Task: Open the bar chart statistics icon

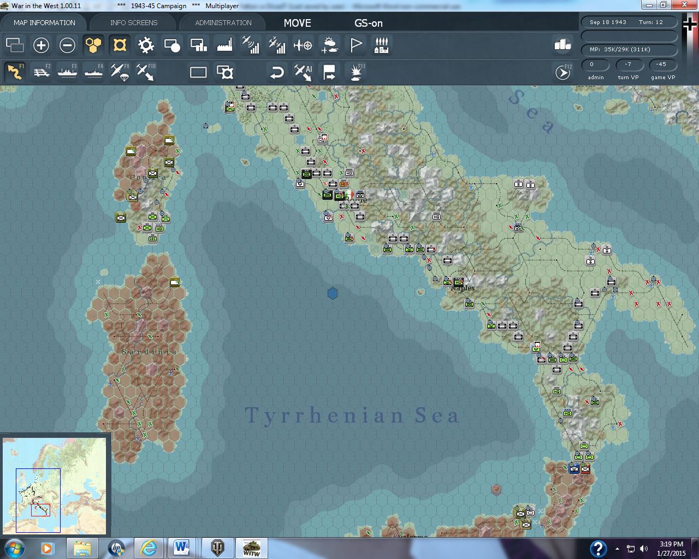Action: click(562, 45)
